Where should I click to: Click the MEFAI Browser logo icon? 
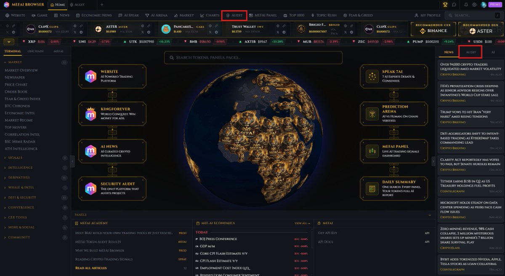6,5
